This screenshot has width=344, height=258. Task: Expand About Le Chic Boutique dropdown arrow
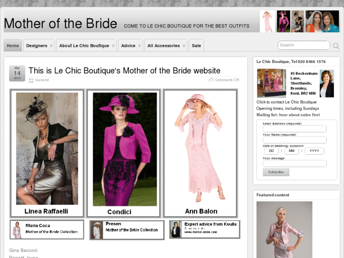click(113, 45)
